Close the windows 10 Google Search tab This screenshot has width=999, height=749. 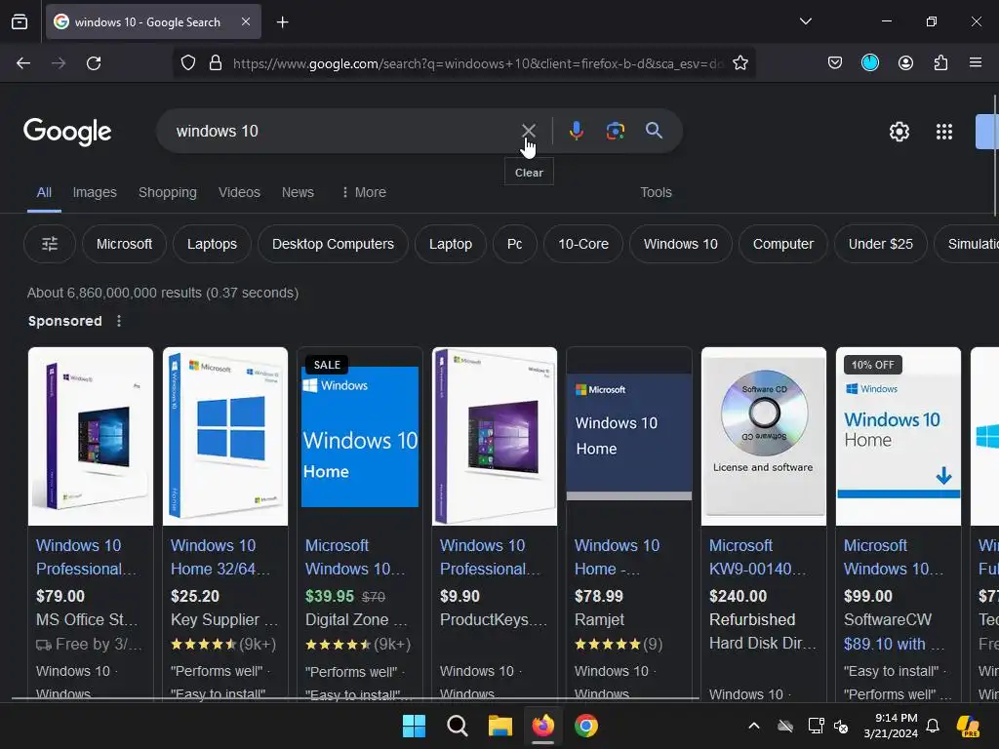[x=245, y=21]
